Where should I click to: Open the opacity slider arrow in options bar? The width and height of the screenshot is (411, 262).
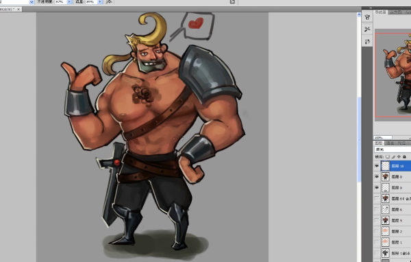tap(69, 2)
